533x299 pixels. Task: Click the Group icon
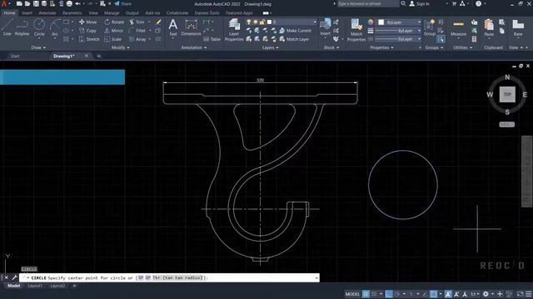pyautogui.click(x=430, y=27)
